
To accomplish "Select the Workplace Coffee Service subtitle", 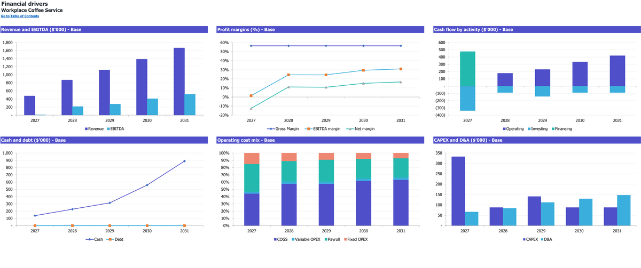I will (32, 10).
